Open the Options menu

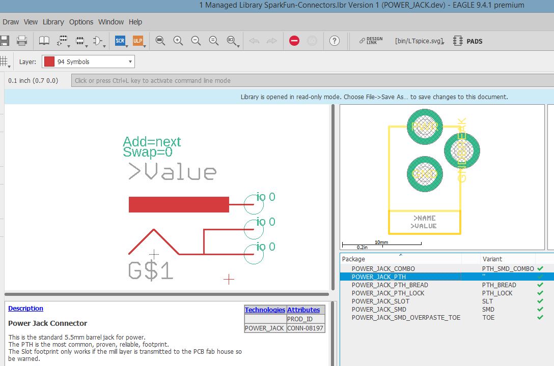pyautogui.click(x=81, y=22)
